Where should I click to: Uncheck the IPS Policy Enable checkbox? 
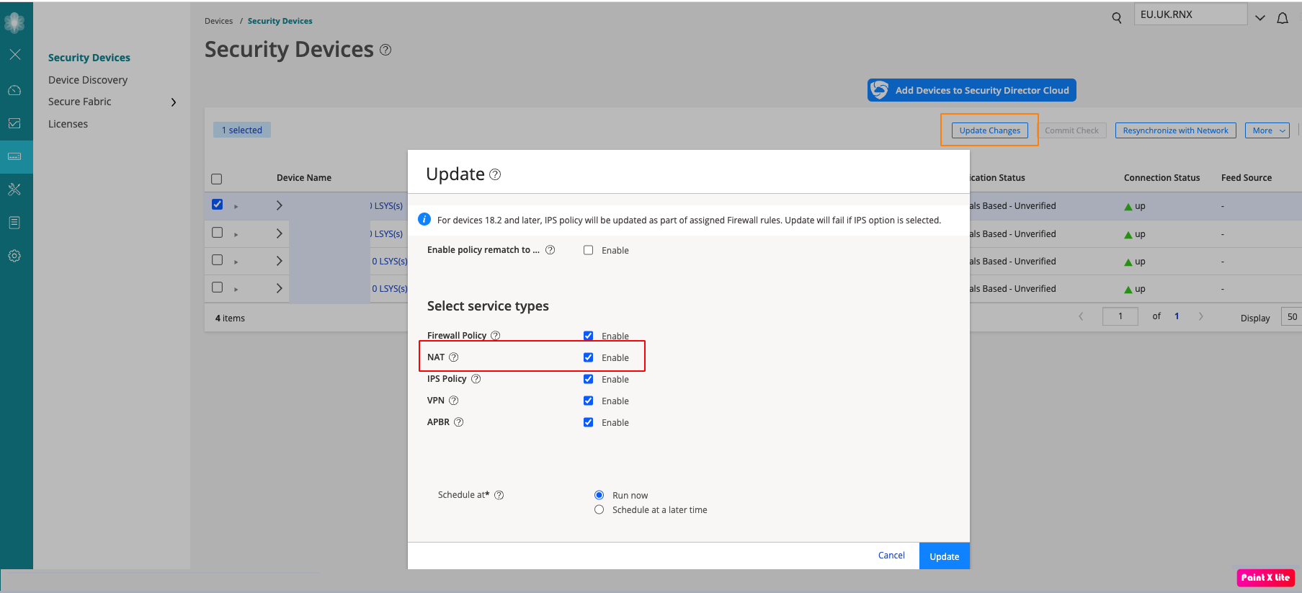tap(589, 379)
